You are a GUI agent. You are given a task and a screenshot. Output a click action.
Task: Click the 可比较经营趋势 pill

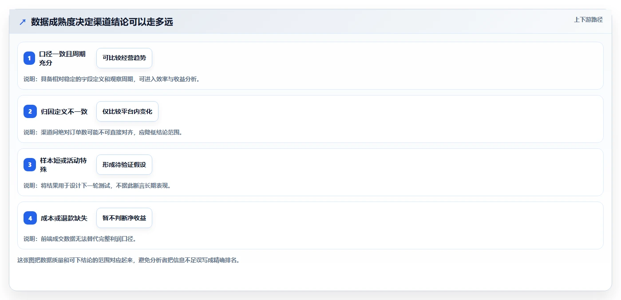click(x=124, y=58)
